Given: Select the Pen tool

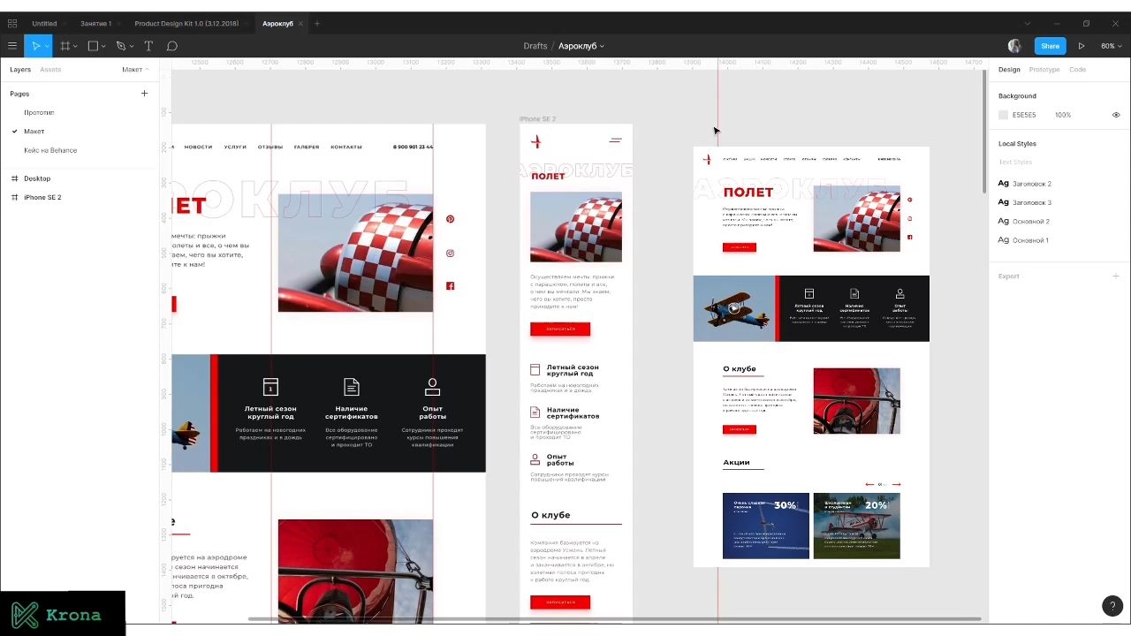Looking at the screenshot, I should (121, 46).
